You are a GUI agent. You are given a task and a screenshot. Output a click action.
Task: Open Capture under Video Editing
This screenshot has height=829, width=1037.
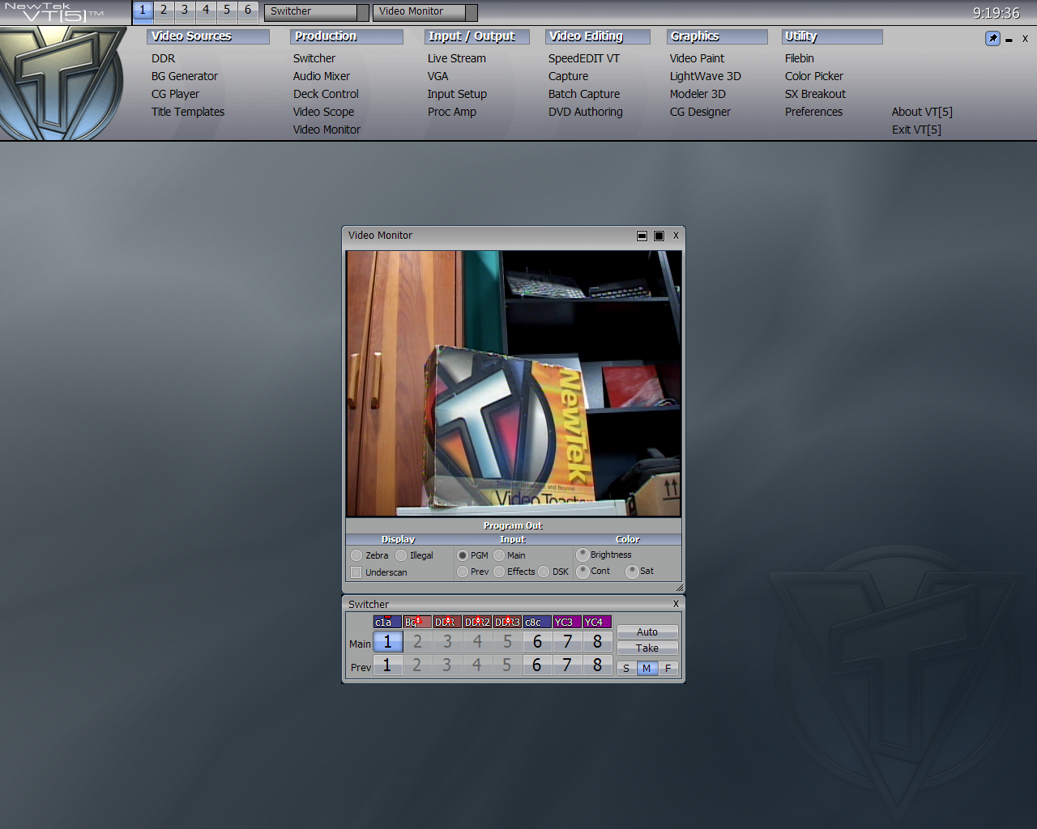[x=568, y=76]
